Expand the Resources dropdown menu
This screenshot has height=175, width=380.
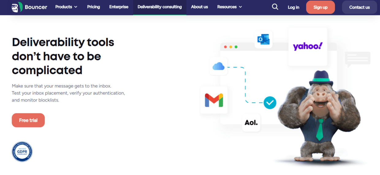coord(230,7)
